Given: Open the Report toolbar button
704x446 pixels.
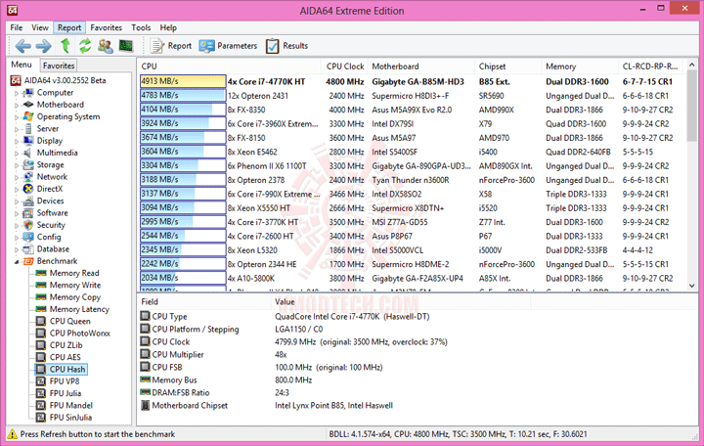Looking at the screenshot, I should [170, 46].
